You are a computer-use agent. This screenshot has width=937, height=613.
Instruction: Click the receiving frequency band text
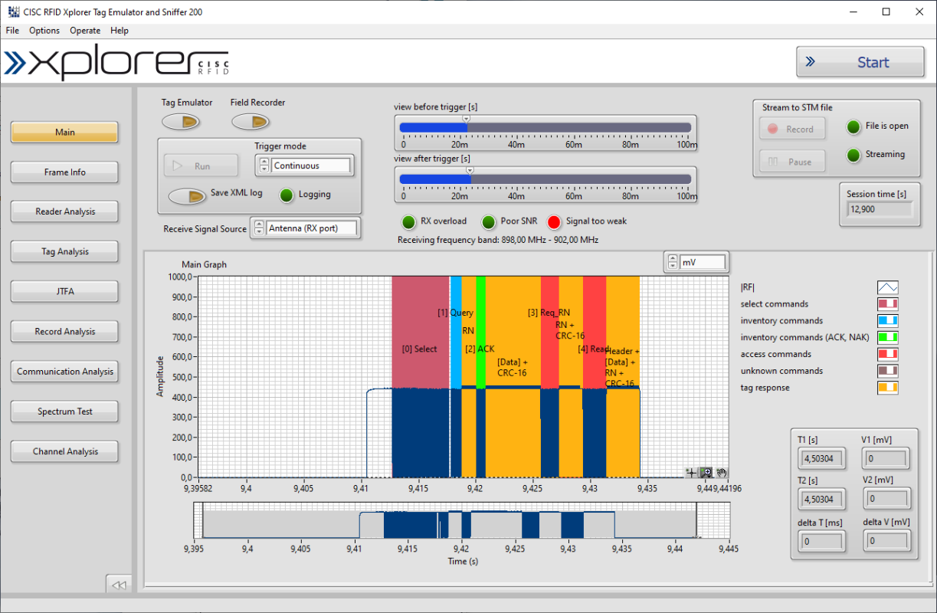(x=498, y=240)
